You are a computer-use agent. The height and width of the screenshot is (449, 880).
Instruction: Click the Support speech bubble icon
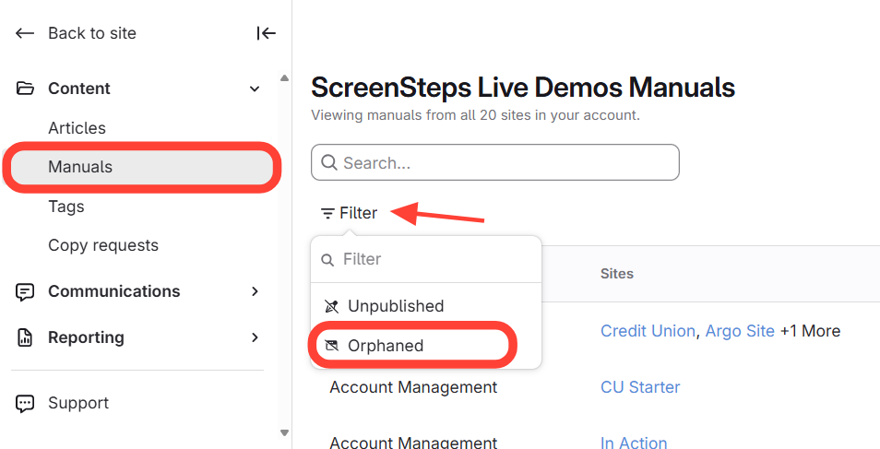[x=25, y=403]
